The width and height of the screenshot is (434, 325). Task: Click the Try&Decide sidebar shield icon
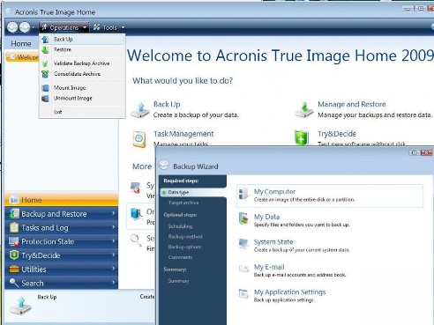[14, 255]
